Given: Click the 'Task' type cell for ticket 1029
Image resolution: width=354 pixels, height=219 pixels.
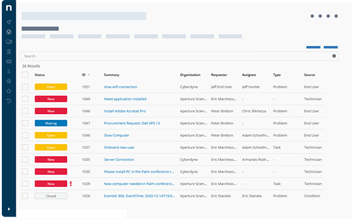Looking at the screenshot, I should 277,184.
